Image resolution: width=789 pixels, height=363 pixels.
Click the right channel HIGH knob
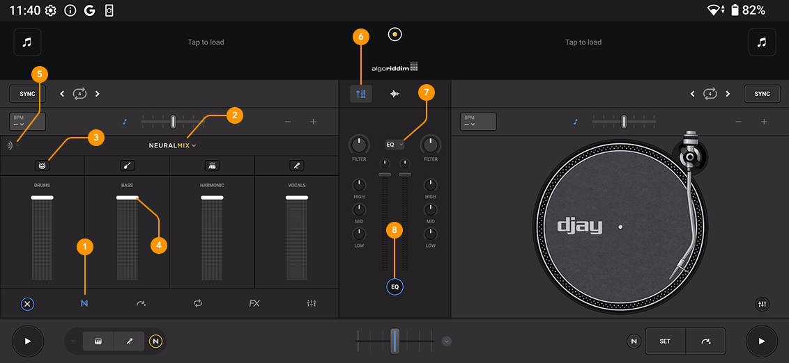click(x=430, y=185)
